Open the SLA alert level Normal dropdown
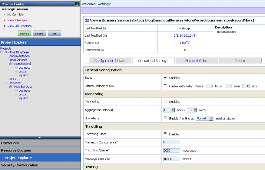 coord(211,118)
